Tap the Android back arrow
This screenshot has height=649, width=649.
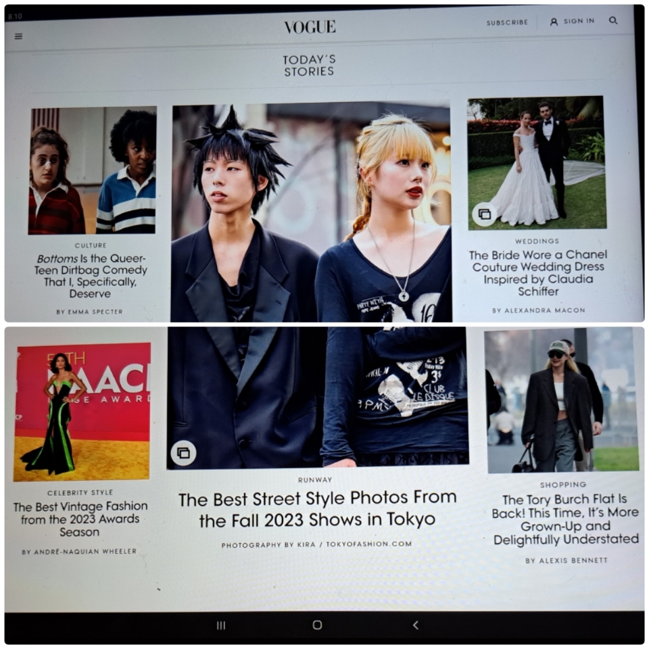(415, 625)
